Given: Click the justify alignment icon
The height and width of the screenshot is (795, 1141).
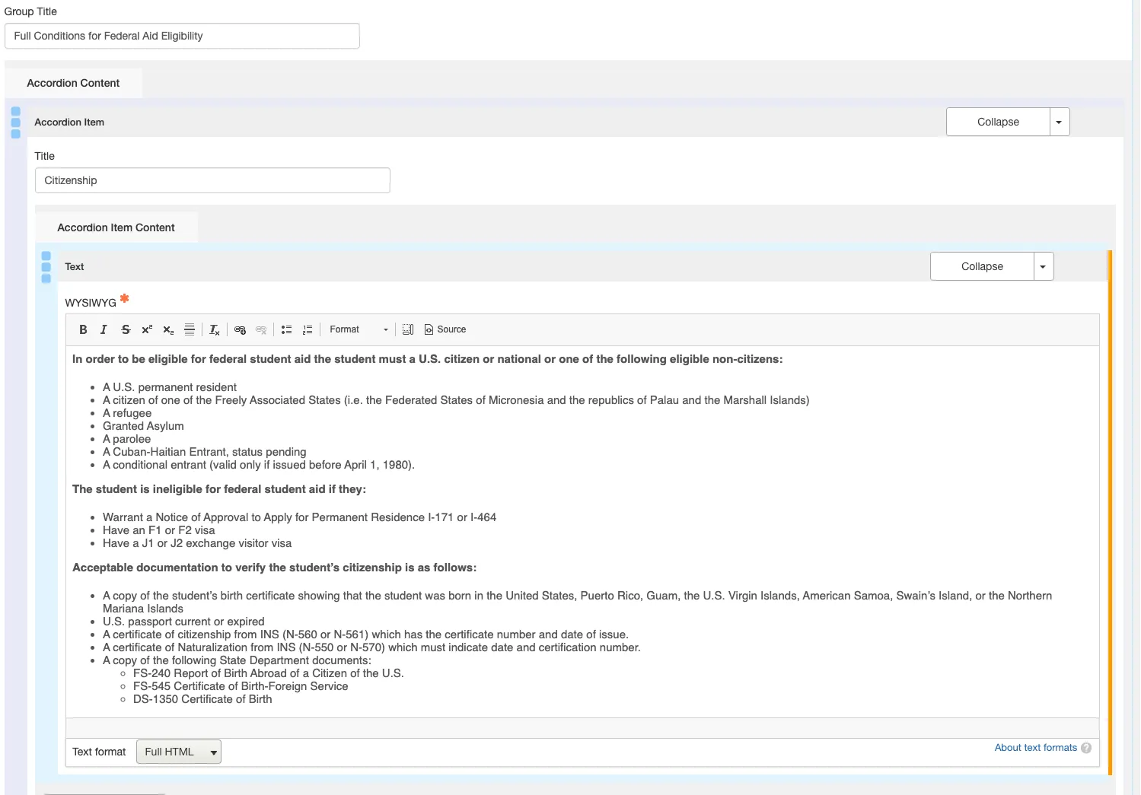Looking at the screenshot, I should (x=190, y=329).
